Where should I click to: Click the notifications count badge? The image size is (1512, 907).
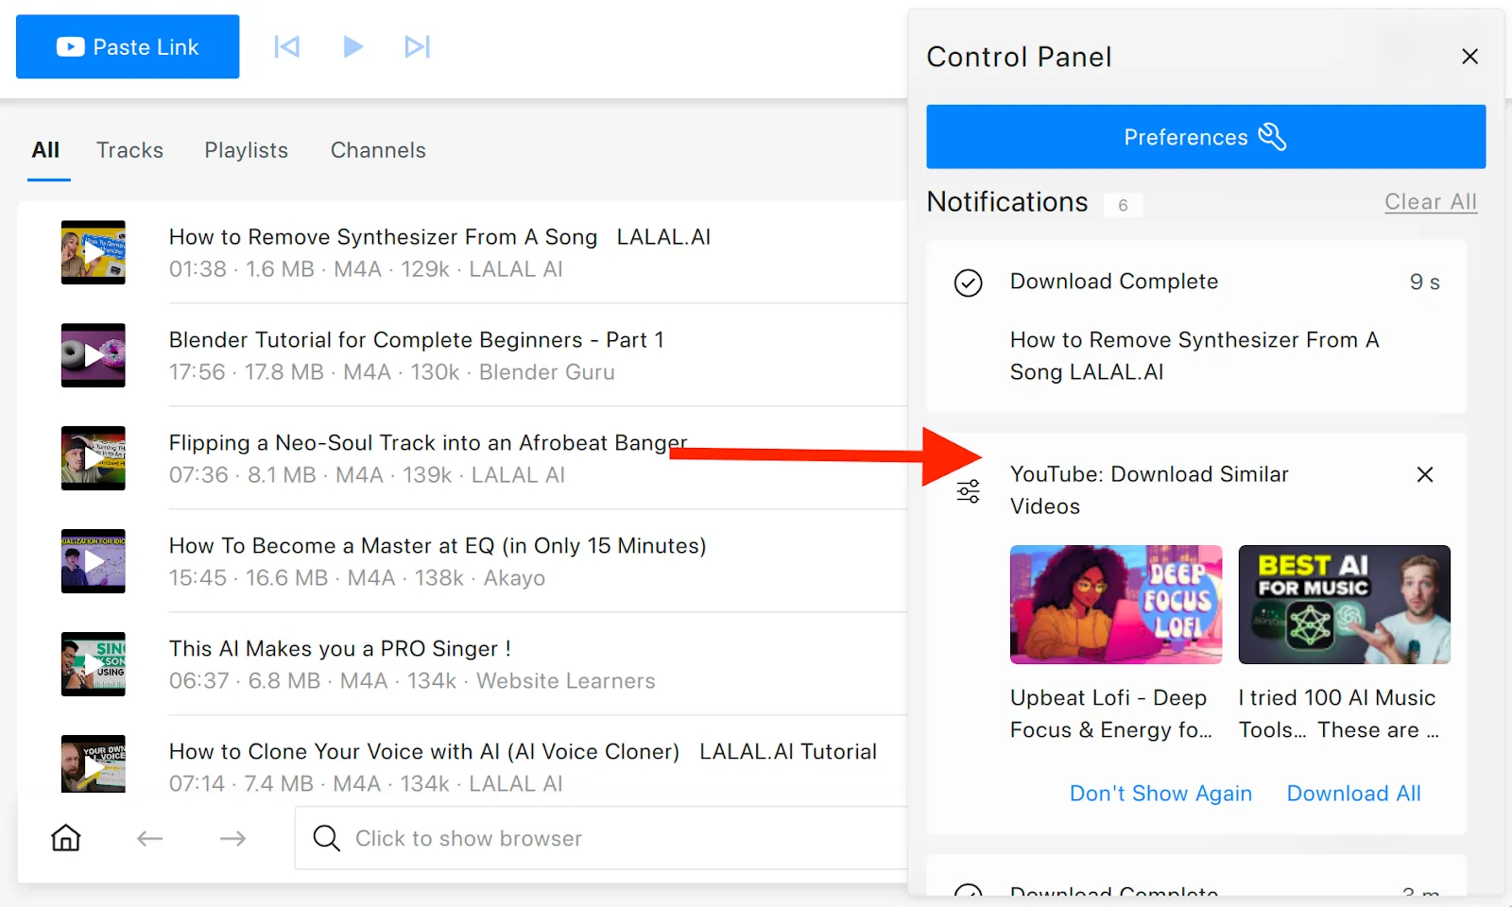click(1123, 205)
